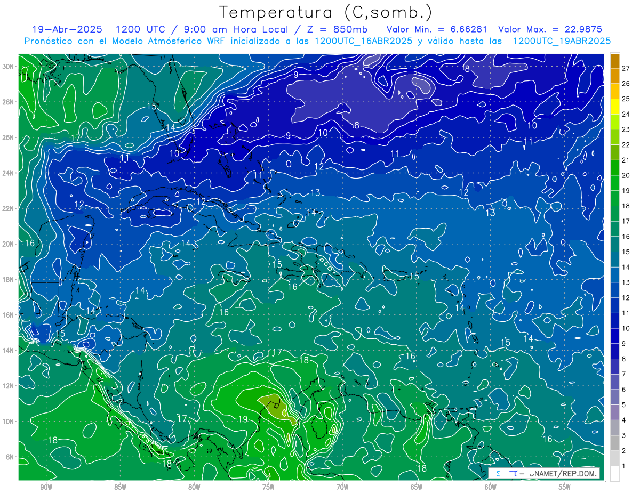Image resolution: width=640 pixels, height=494 pixels.
Task: Click the "55W" longitude axis label
Action: (565, 487)
